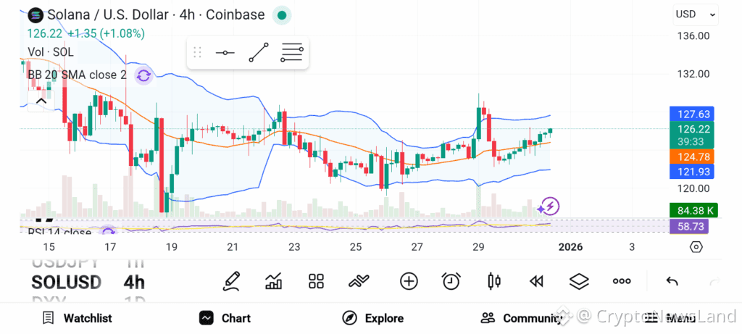Open the object layers icon
The height and width of the screenshot is (334, 742).
click(579, 281)
